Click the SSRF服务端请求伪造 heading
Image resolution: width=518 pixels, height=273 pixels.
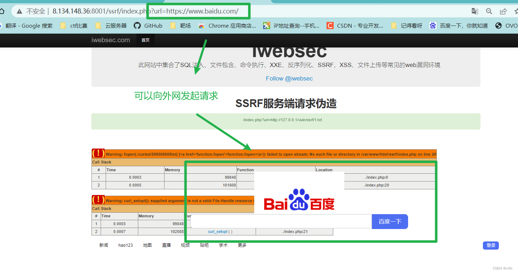(x=286, y=104)
